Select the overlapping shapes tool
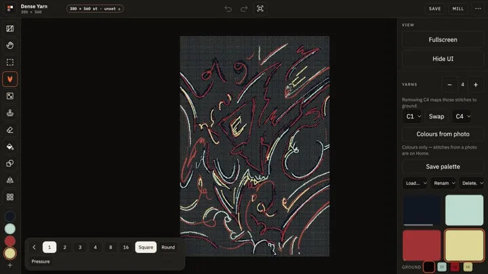Viewport: 488px width, 274px height. pos(10,163)
